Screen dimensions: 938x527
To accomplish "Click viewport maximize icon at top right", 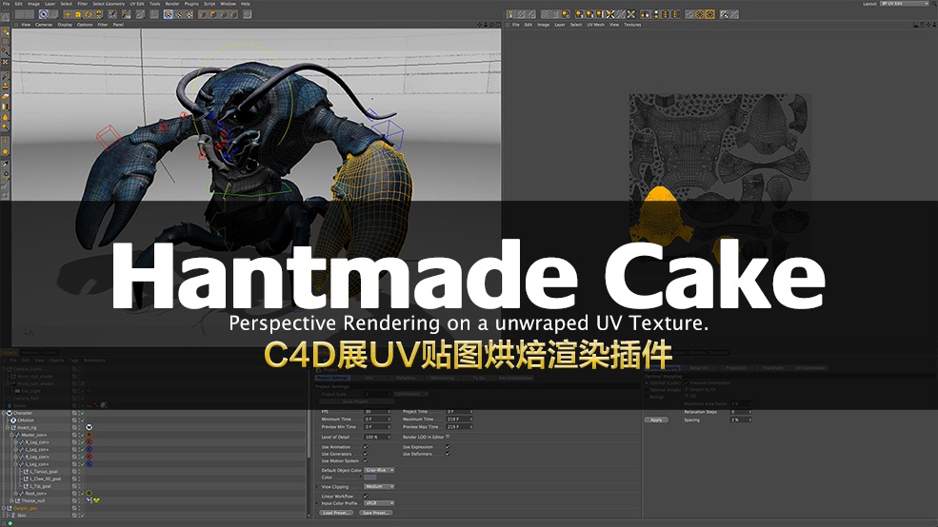I will click(x=498, y=25).
